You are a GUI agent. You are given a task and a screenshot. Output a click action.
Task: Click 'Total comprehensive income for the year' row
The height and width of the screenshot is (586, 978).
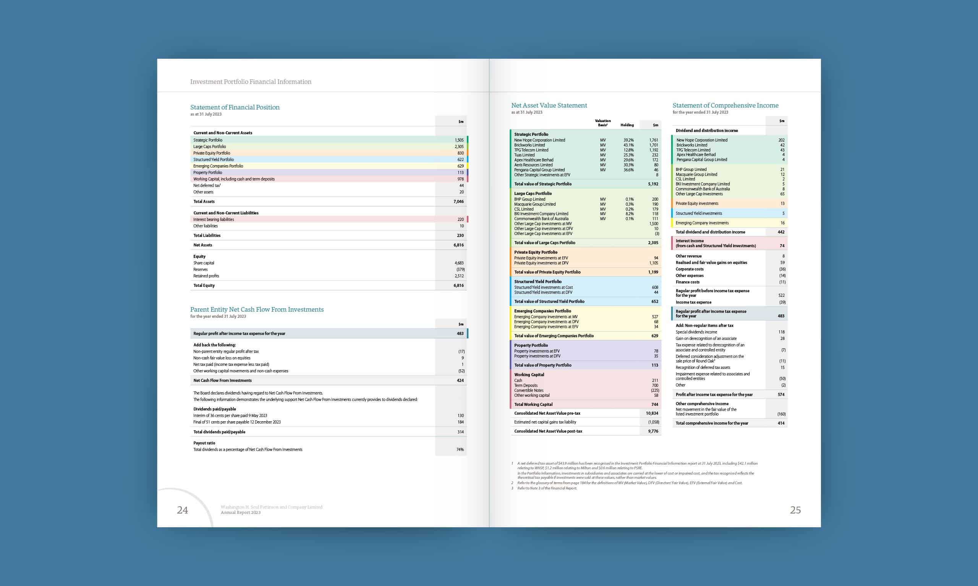730,423
